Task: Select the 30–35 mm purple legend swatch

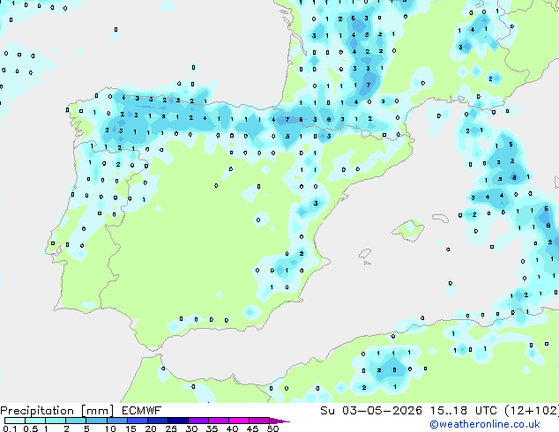Action: coord(198,421)
